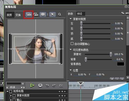Click top-left corner handle of layout frame

12,34
